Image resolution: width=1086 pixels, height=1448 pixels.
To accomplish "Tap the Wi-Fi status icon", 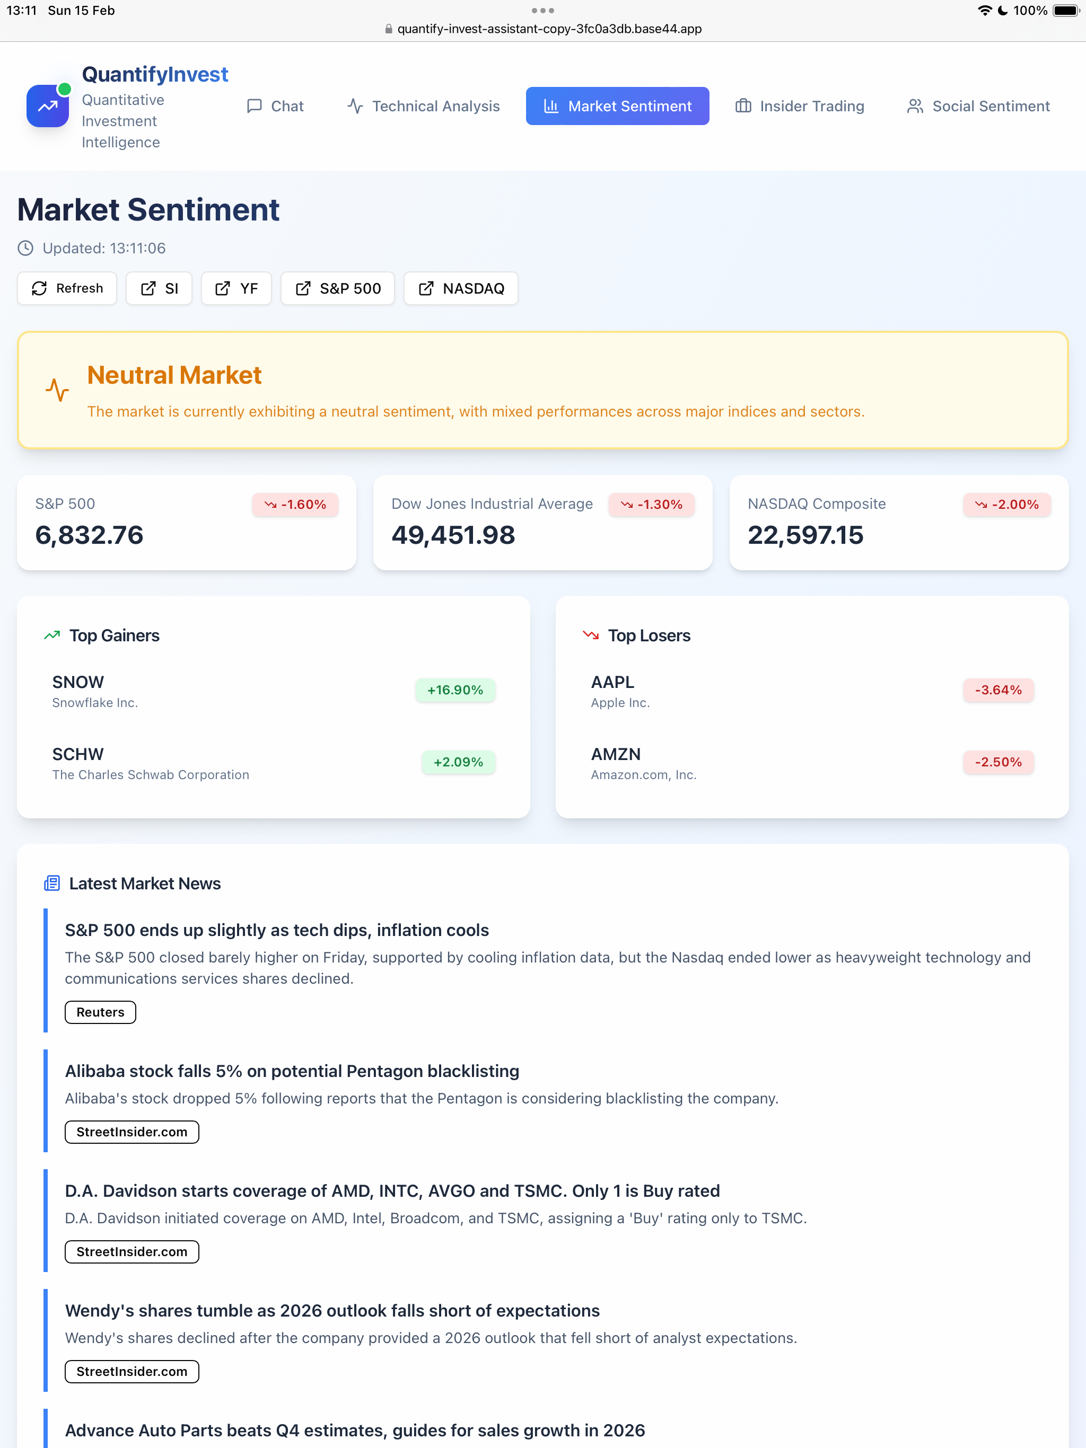I will (x=985, y=11).
